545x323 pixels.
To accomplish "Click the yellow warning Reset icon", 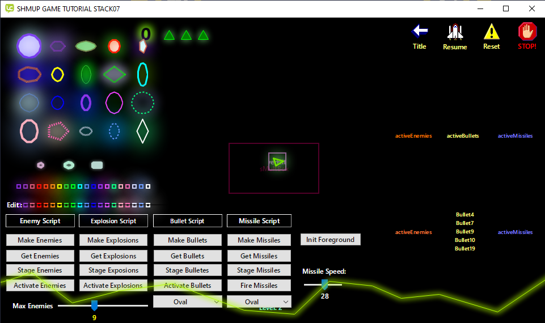I will click(491, 31).
